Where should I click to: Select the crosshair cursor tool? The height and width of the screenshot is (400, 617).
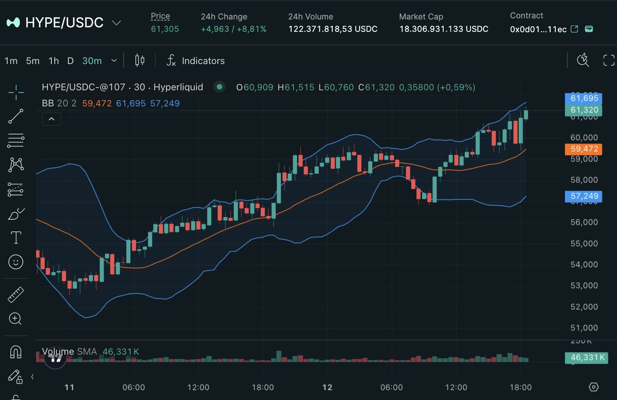coord(16,93)
